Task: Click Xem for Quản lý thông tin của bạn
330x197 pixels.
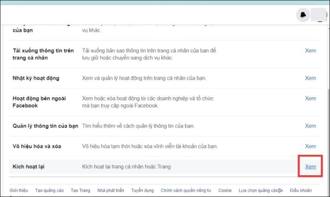Action: tap(310, 126)
